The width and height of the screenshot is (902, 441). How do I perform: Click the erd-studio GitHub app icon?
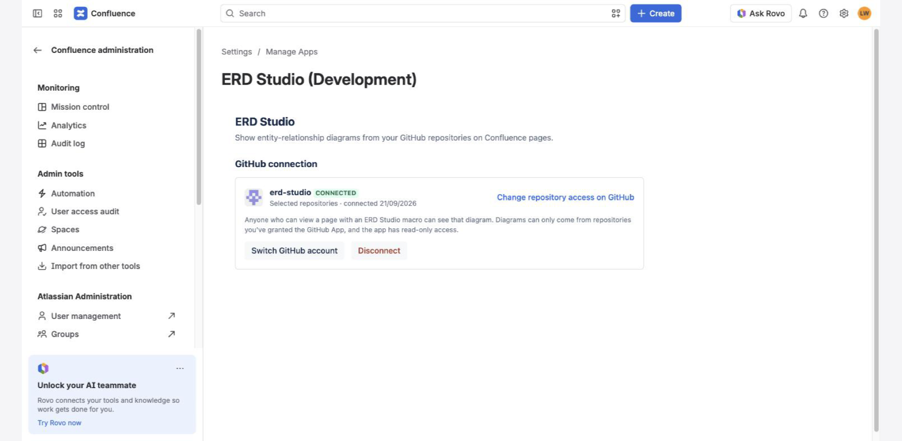(x=254, y=197)
